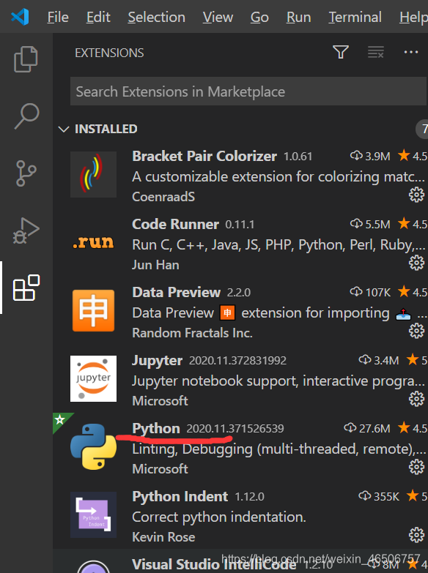Click Bracket Pair Colorizer 3.9M download count
Image resolution: width=428 pixels, height=573 pixels.
tap(370, 157)
